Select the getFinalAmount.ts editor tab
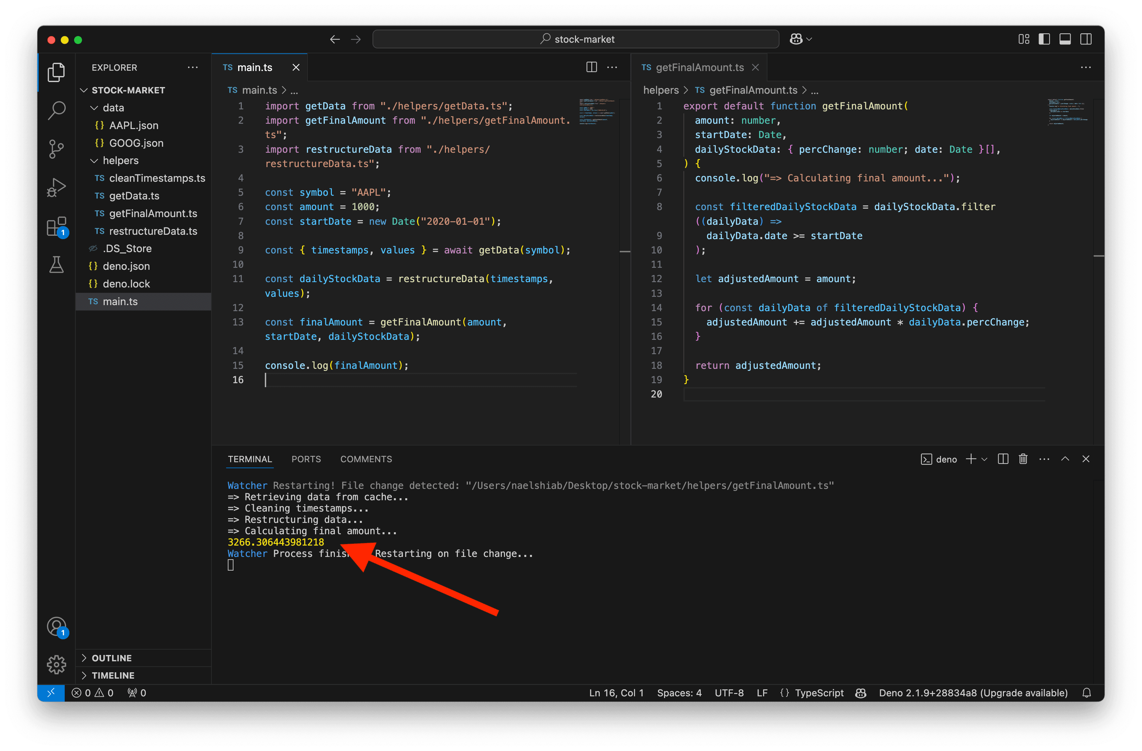The height and width of the screenshot is (751, 1142). [699, 67]
